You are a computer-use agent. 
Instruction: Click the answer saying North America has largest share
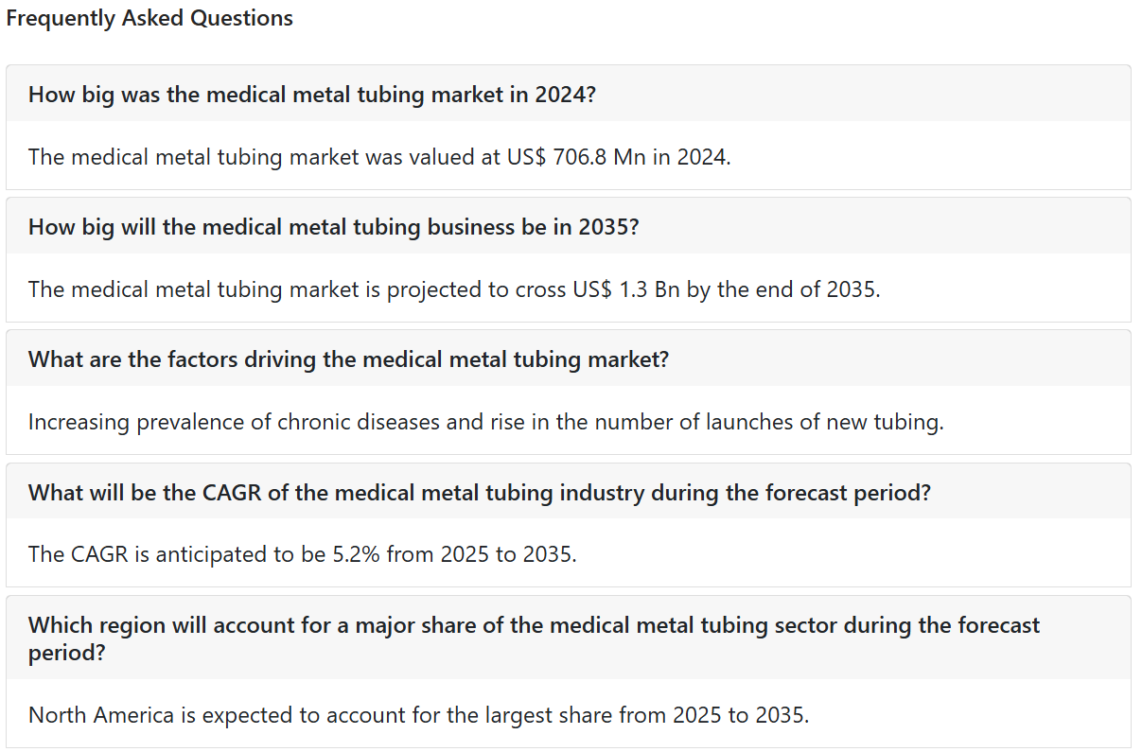coord(418,714)
